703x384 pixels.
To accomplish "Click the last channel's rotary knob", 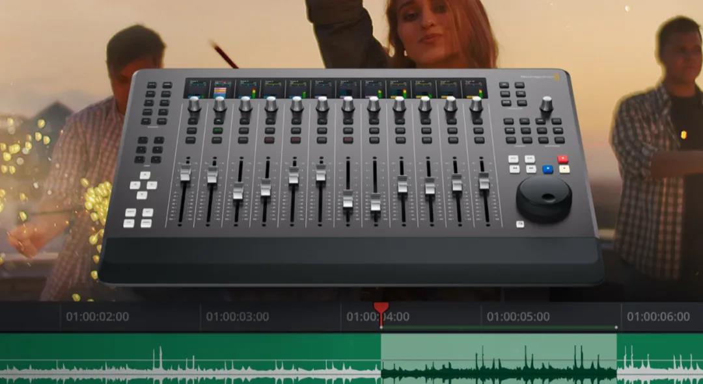I will [476, 104].
